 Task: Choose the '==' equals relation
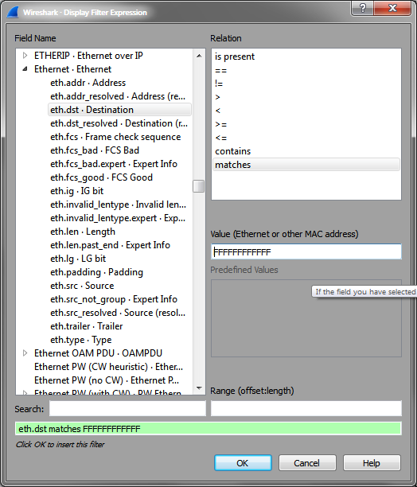click(x=306, y=70)
